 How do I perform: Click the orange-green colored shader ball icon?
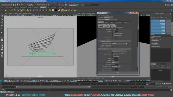(50, 11)
